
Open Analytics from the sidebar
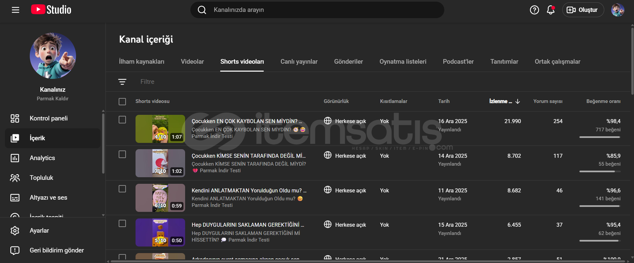tap(42, 158)
